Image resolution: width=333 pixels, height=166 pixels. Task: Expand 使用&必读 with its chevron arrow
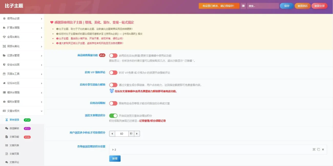pos(41,18)
